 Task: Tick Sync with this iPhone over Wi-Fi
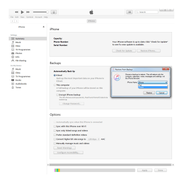54,126
